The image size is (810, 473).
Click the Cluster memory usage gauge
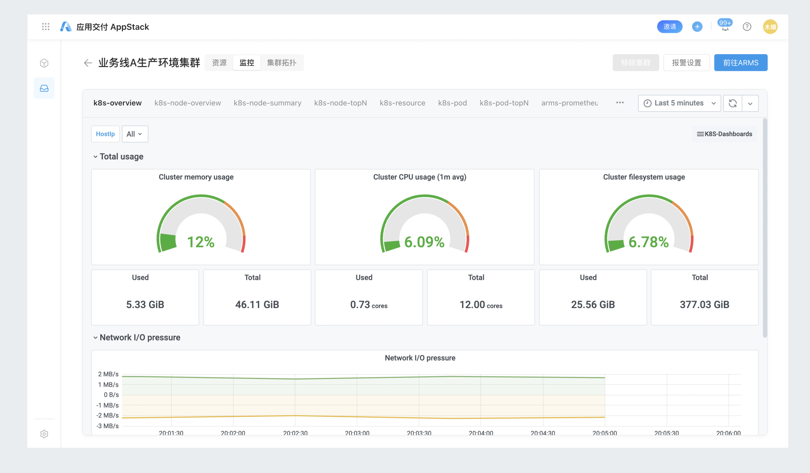point(201,223)
